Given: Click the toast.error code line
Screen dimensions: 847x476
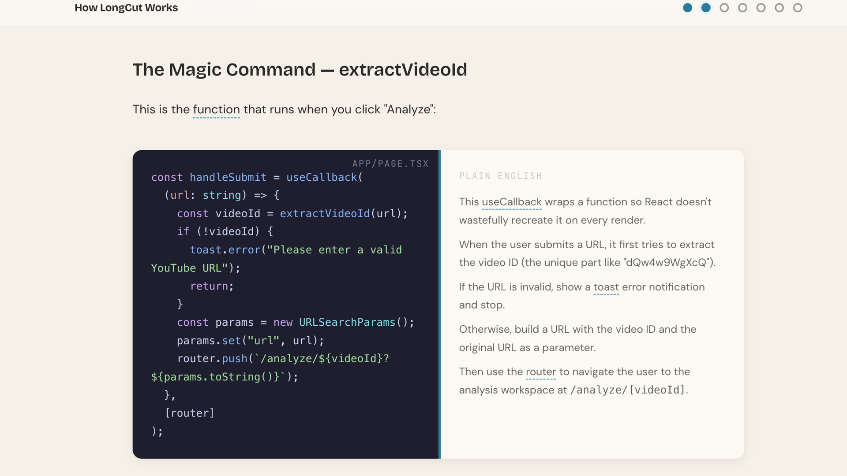Looking at the screenshot, I should [x=296, y=250].
